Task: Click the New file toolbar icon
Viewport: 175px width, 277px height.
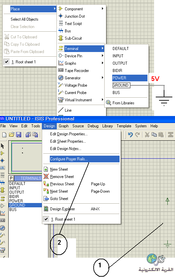Action: click(4, 135)
